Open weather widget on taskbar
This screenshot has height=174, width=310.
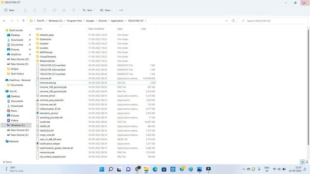point(14,169)
